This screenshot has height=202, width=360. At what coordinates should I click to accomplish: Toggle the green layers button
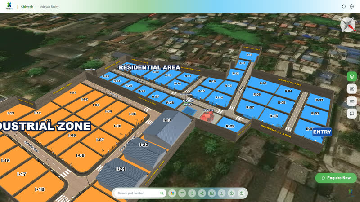pos(352,76)
